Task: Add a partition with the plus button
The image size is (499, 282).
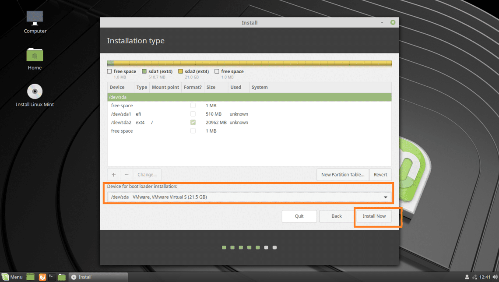Action: 113,174
